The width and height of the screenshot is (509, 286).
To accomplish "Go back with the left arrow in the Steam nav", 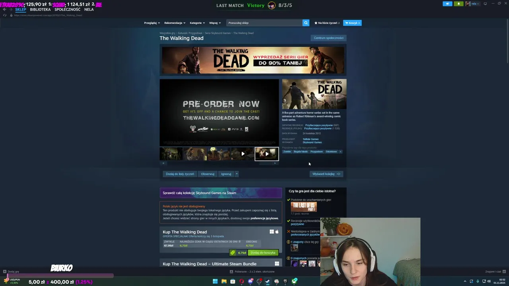I will (x=5, y=10).
